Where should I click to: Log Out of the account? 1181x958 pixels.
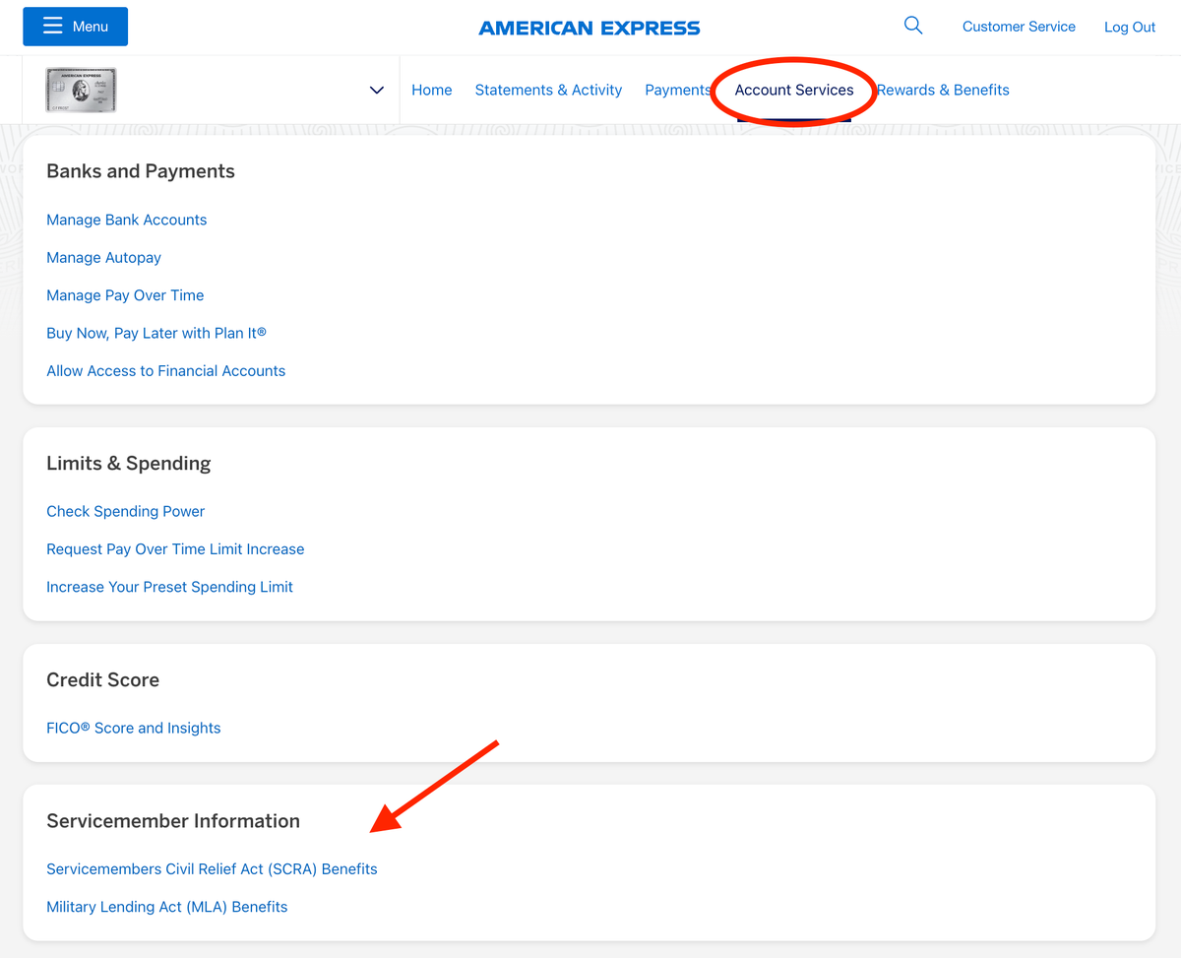click(1129, 27)
